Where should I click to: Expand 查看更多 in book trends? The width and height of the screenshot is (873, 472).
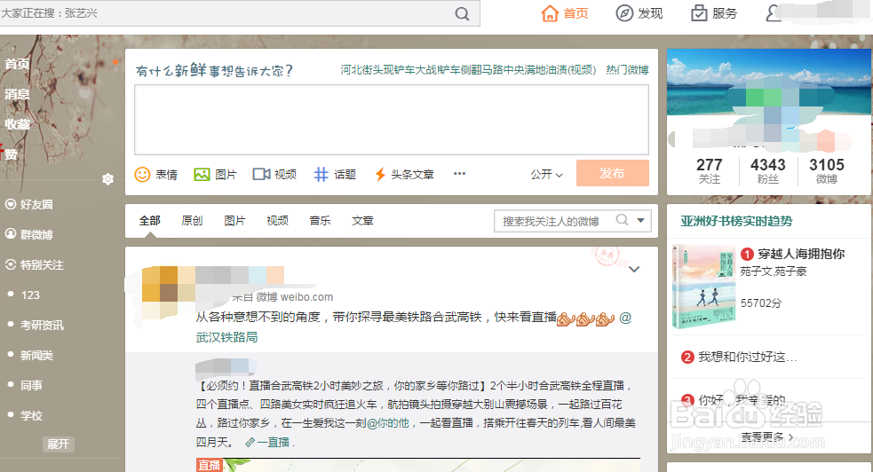[x=766, y=437]
